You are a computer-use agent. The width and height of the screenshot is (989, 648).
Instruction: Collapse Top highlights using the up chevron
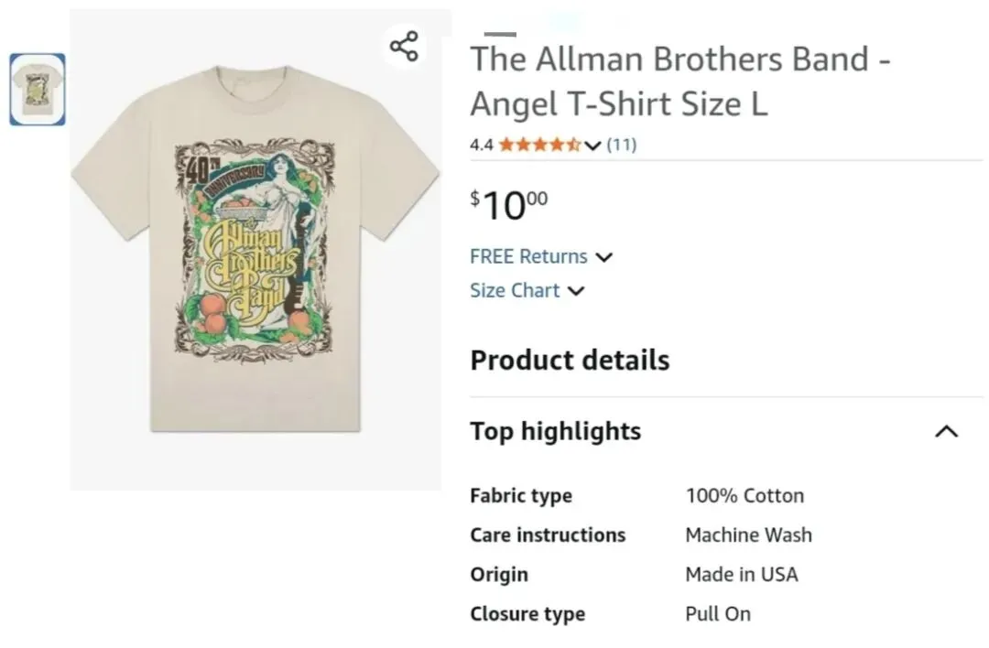tap(946, 431)
